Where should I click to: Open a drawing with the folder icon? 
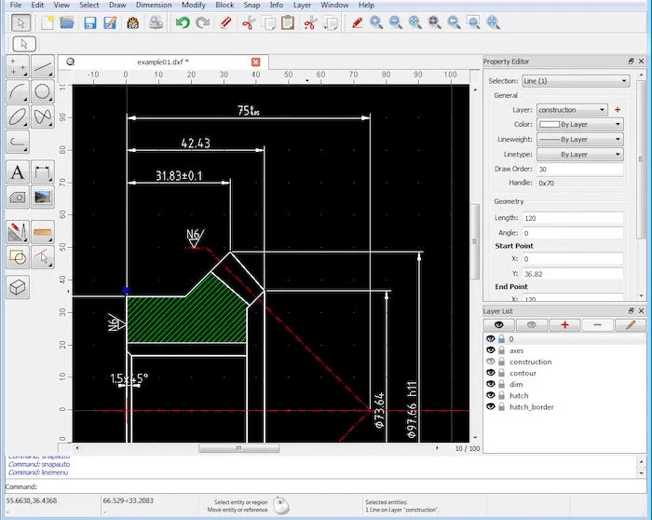coord(67,22)
